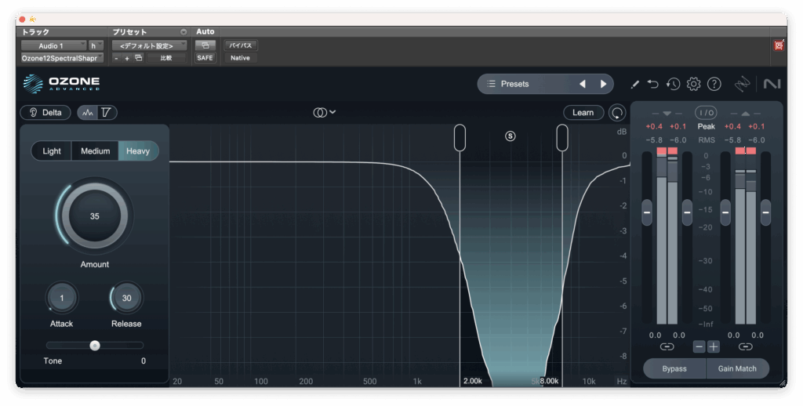Click the pencil edit icon

coord(634,84)
